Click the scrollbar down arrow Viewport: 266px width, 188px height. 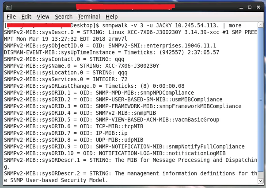point(260,181)
